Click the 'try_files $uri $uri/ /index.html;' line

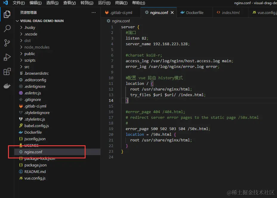click(168, 95)
